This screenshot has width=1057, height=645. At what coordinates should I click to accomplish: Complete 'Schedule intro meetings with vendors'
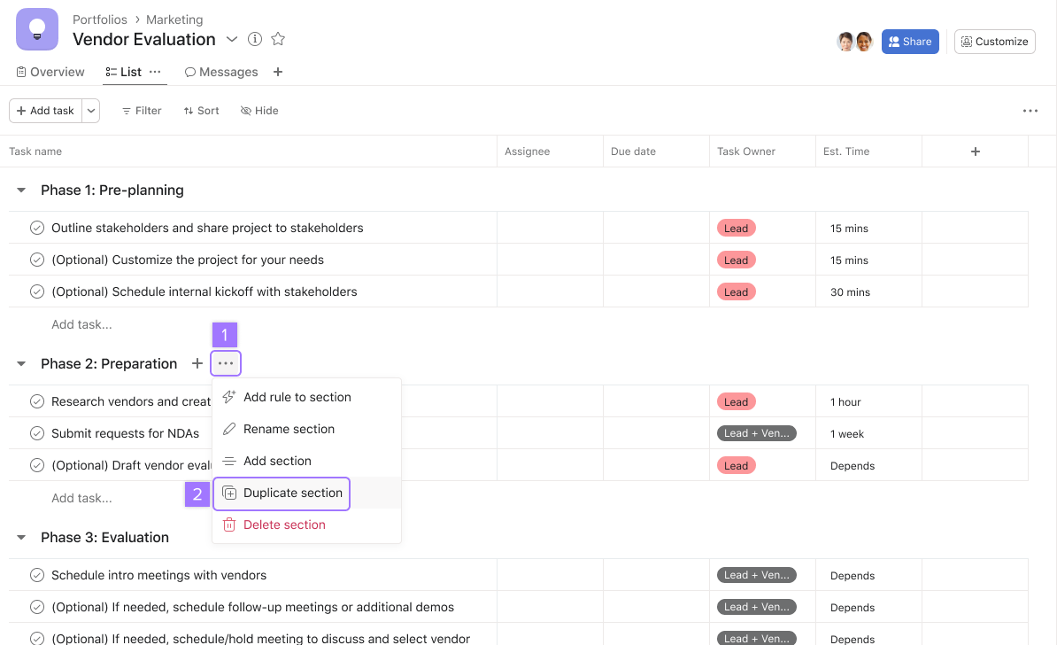point(36,574)
